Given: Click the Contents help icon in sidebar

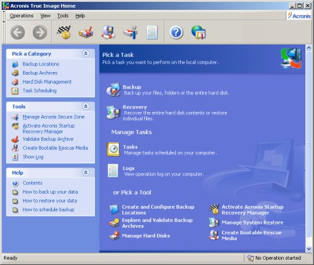Looking at the screenshot, I should [x=15, y=183].
